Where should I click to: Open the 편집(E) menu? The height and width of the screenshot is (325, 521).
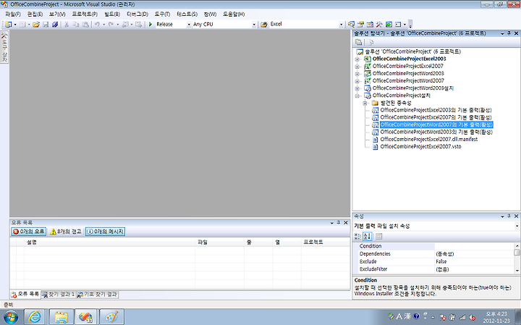coord(35,14)
